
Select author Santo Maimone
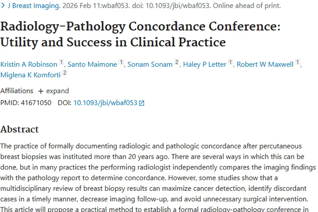pos(92,64)
